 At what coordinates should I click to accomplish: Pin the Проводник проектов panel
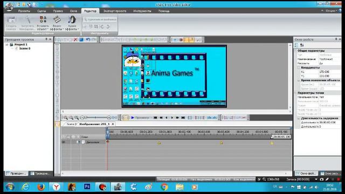click(46, 39)
